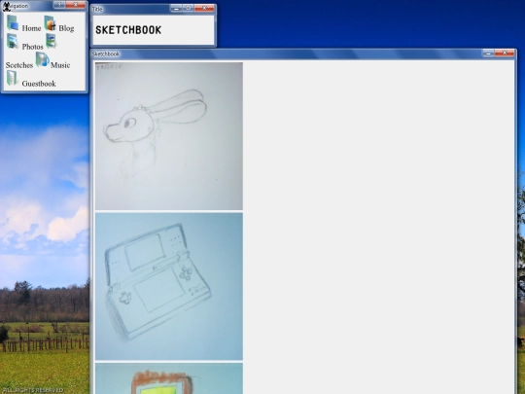Open the Guestbook folder icon
Screen dimensions: 525x394
pyautogui.click(x=12, y=78)
